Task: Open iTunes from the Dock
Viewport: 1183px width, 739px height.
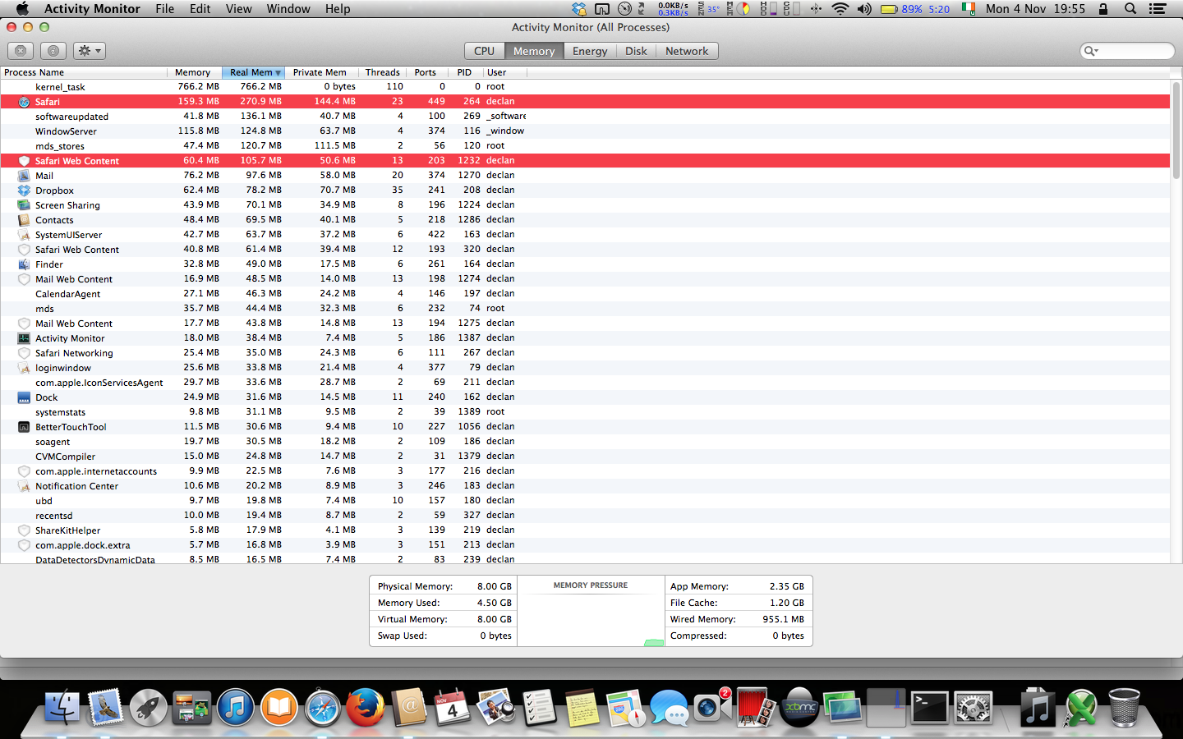Action: coord(236,708)
